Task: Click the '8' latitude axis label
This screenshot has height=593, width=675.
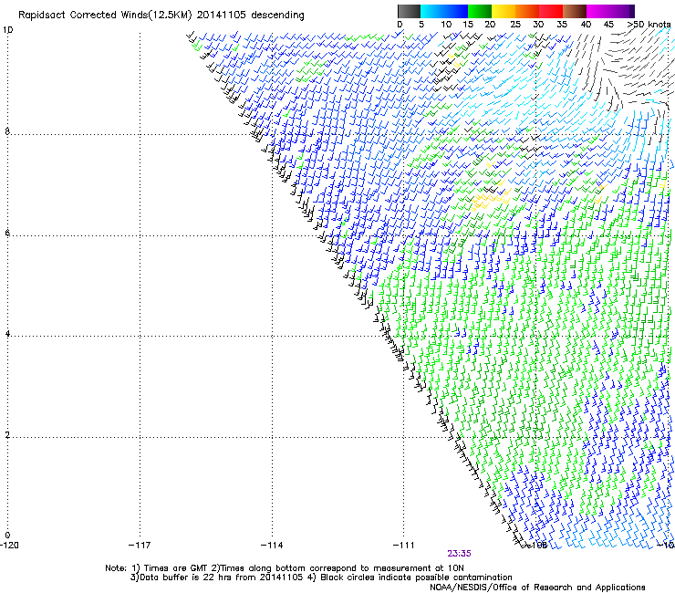Action: pos(7,131)
